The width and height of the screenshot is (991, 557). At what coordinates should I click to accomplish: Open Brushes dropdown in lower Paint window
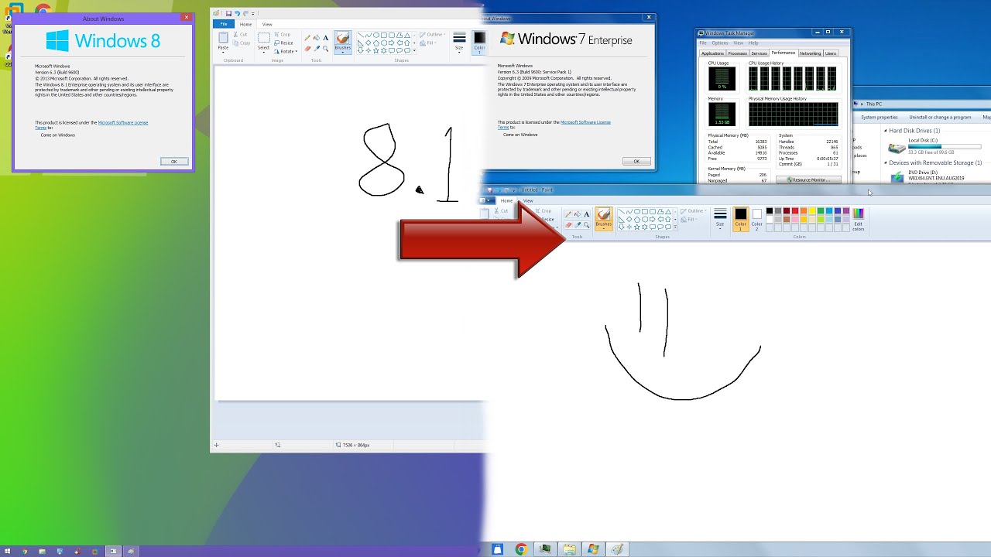point(603,226)
